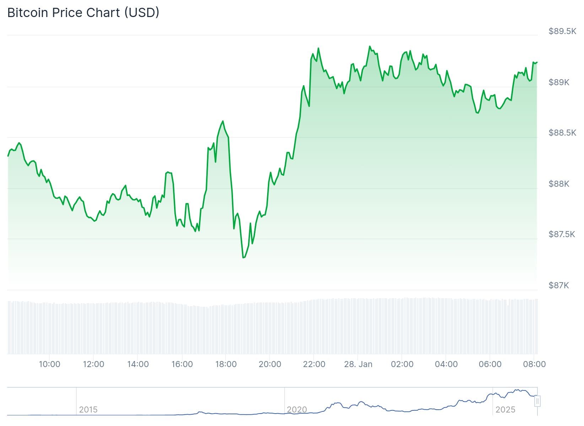Click the 08:00 label on time axis

[x=534, y=364]
